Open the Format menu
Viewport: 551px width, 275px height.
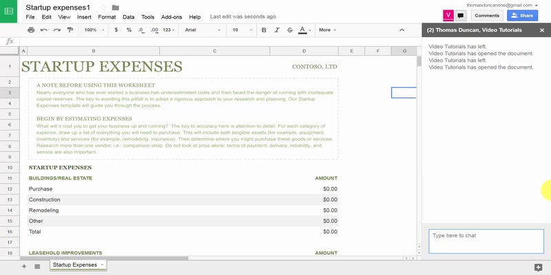point(107,16)
